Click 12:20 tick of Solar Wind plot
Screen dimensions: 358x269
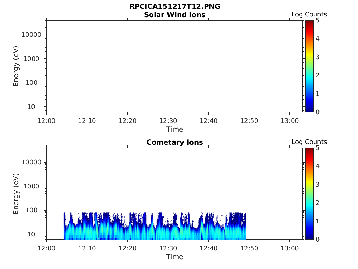[127, 121]
